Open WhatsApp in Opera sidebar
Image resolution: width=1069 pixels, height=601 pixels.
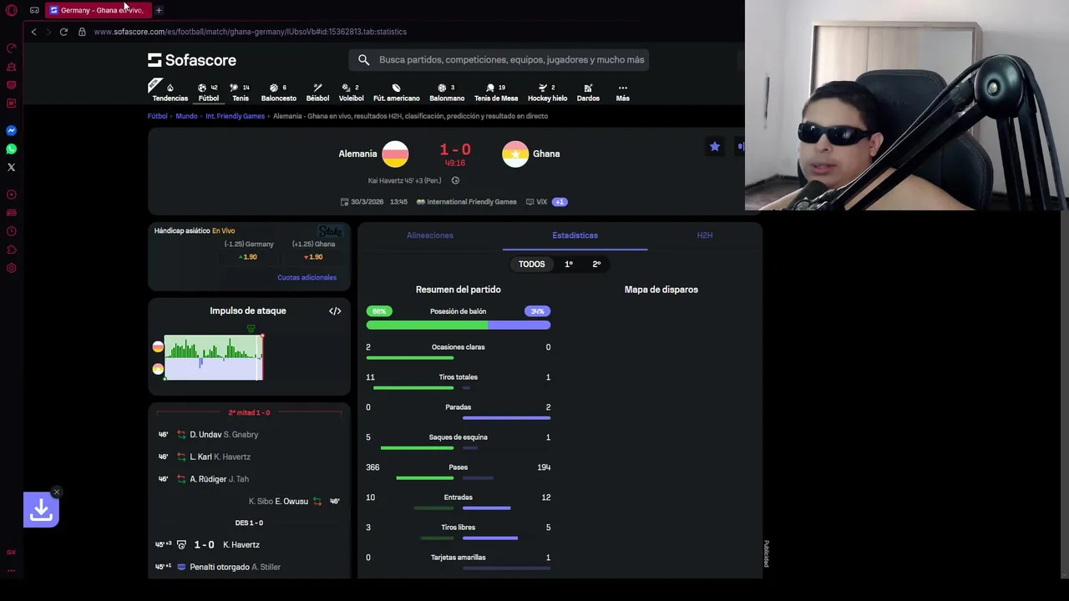[12, 149]
